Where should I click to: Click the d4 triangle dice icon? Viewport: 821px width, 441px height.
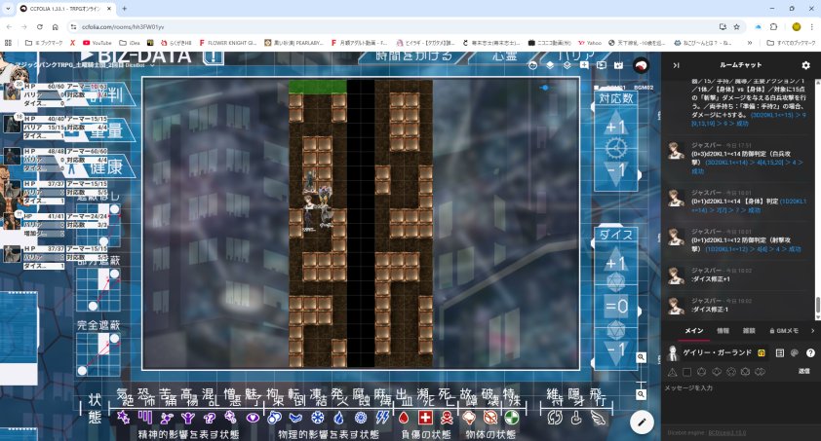(x=672, y=372)
